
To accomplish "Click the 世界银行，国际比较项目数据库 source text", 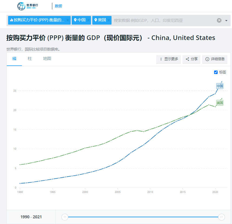I will pos(34,49).
